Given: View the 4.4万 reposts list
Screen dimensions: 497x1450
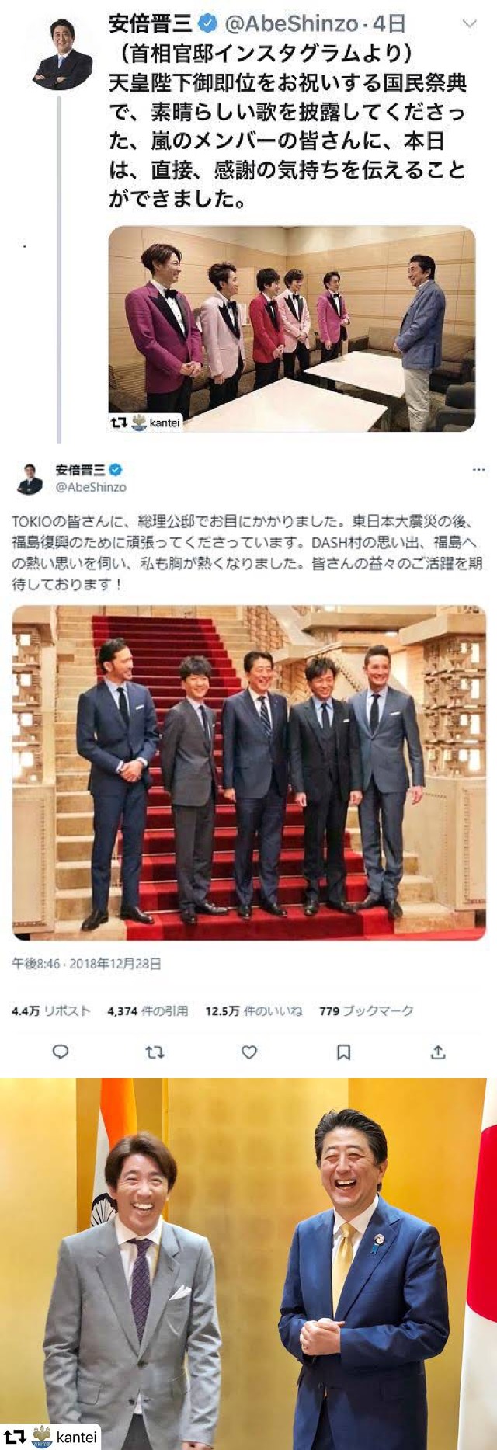Looking at the screenshot, I should 51,1010.
